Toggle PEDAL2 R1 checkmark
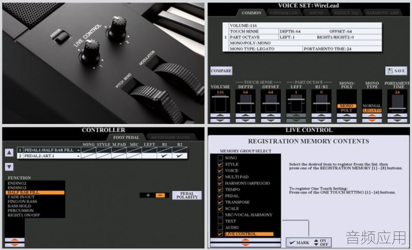Screen dimensions: 412x250 click(x=164, y=156)
